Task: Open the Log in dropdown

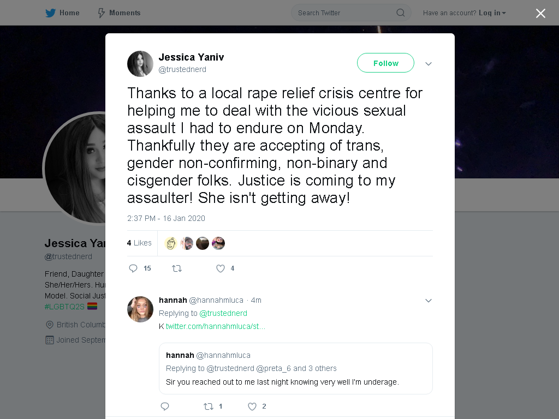Action: click(x=492, y=13)
